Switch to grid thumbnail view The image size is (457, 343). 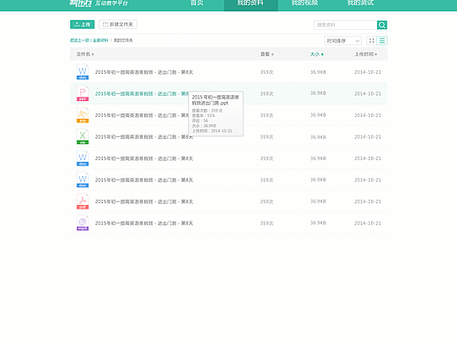(x=372, y=40)
